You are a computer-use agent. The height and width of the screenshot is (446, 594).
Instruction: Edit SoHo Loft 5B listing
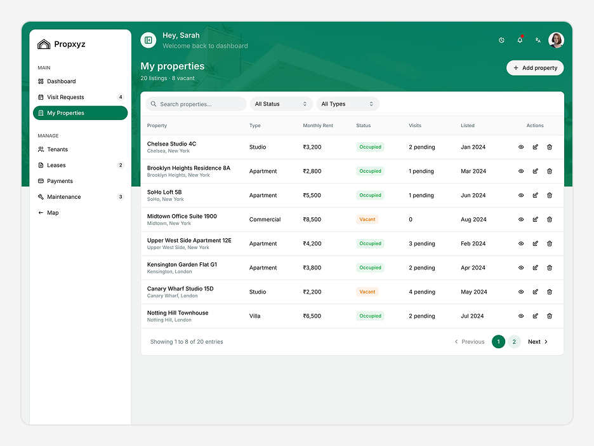click(535, 195)
